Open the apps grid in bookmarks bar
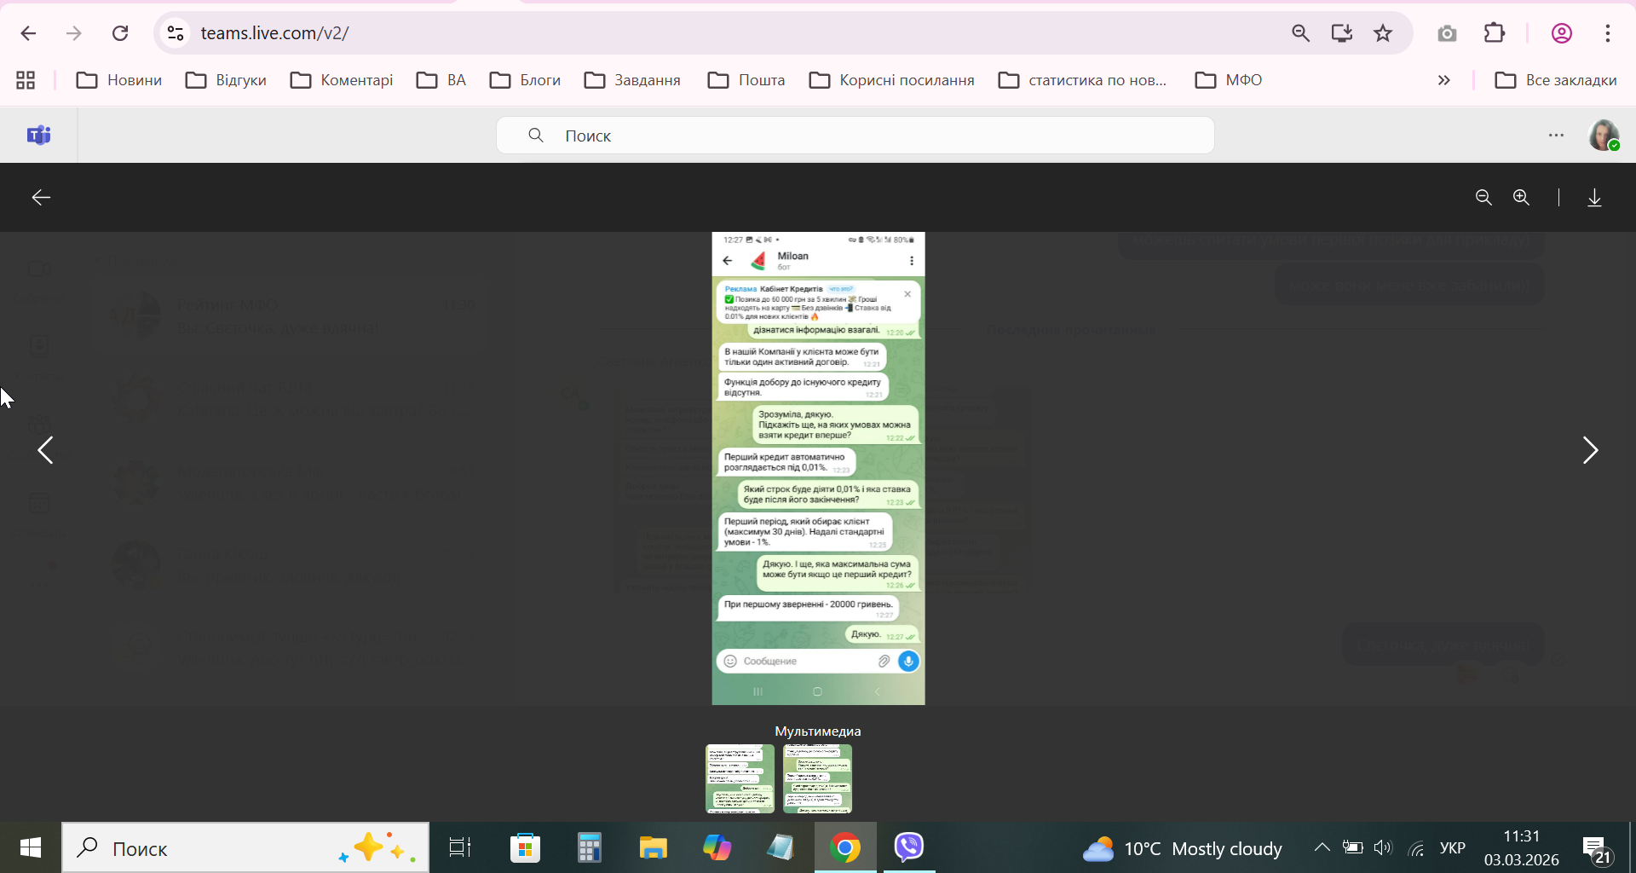The width and height of the screenshot is (1636, 873). click(26, 80)
